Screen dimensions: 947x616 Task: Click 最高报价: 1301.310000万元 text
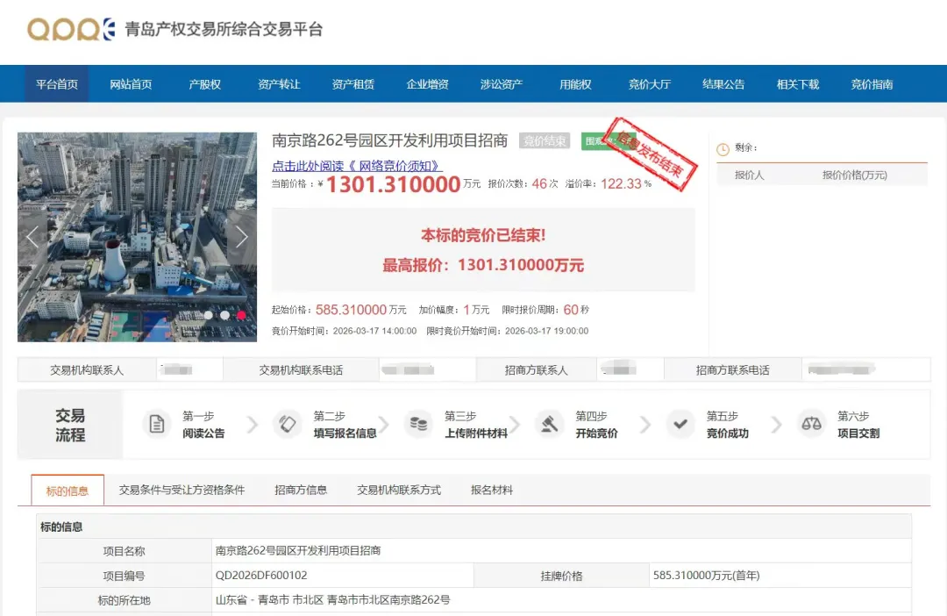point(483,265)
